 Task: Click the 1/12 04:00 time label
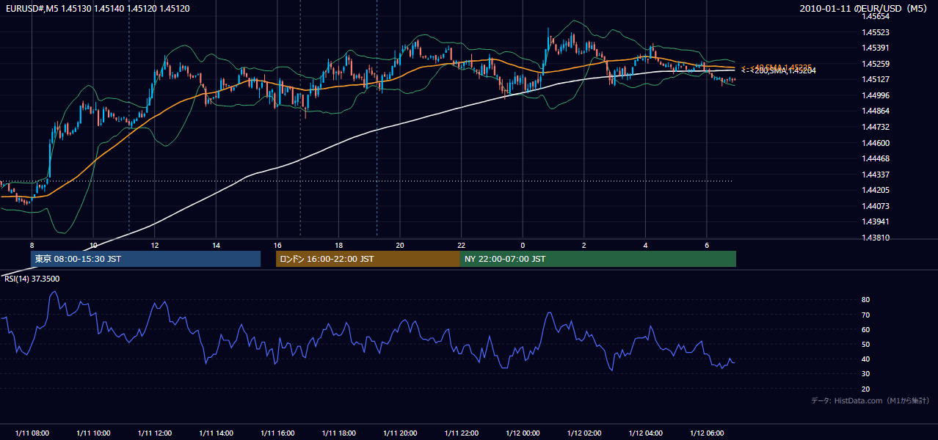(645, 433)
